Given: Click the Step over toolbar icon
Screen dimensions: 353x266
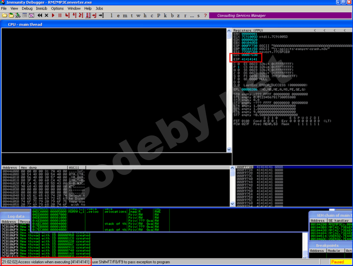Looking at the screenshot, I should [x=74, y=16].
